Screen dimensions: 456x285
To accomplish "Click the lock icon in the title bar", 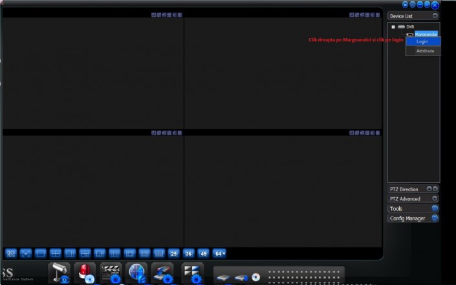I will [406, 5].
